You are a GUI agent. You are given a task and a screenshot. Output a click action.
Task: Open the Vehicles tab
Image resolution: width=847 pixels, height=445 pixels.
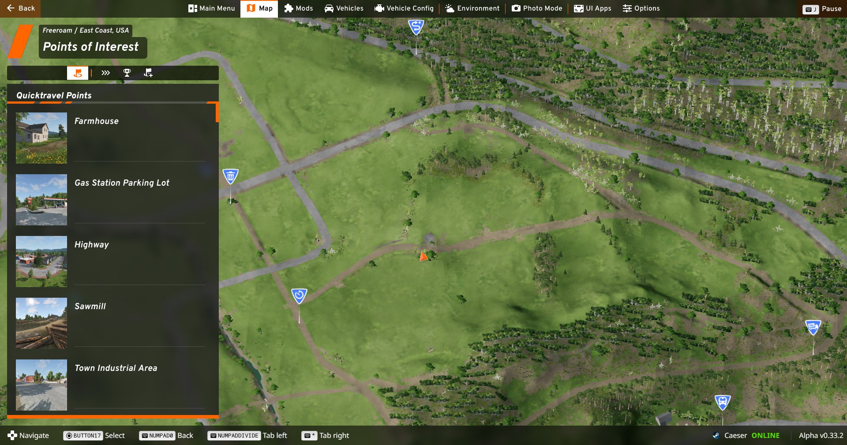tap(344, 8)
